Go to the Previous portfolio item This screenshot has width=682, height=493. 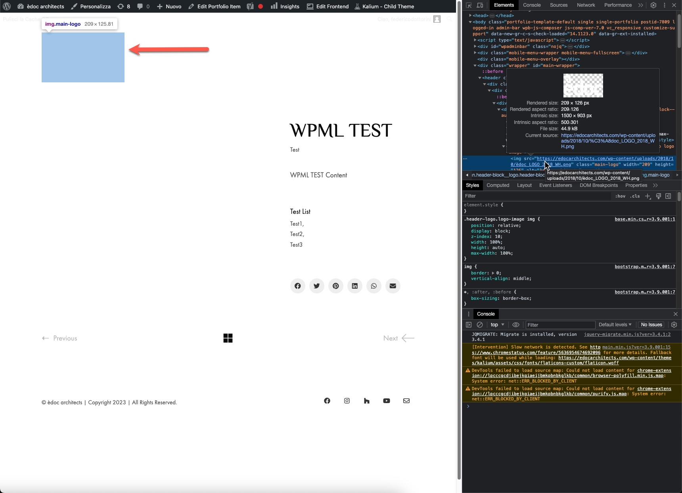[x=59, y=338]
